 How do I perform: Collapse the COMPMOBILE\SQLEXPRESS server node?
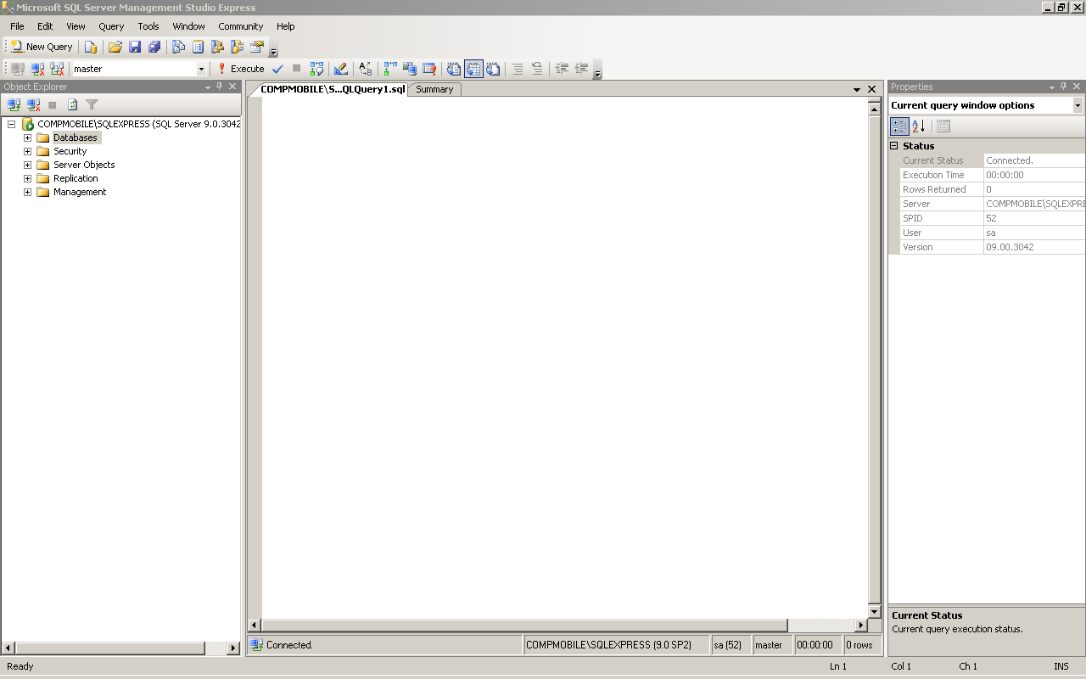tap(11, 124)
